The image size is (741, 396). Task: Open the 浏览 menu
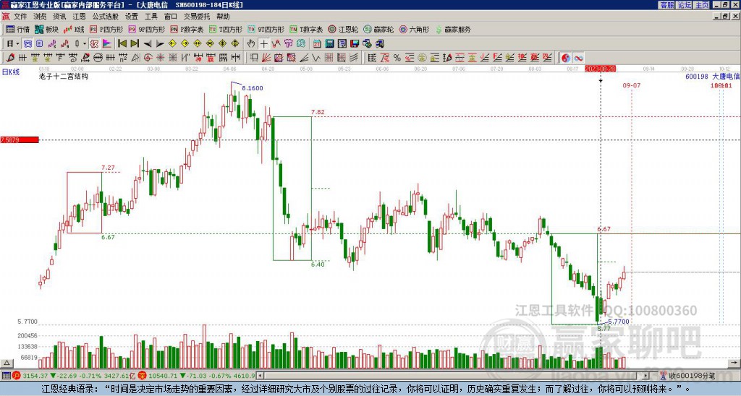pos(41,17)
